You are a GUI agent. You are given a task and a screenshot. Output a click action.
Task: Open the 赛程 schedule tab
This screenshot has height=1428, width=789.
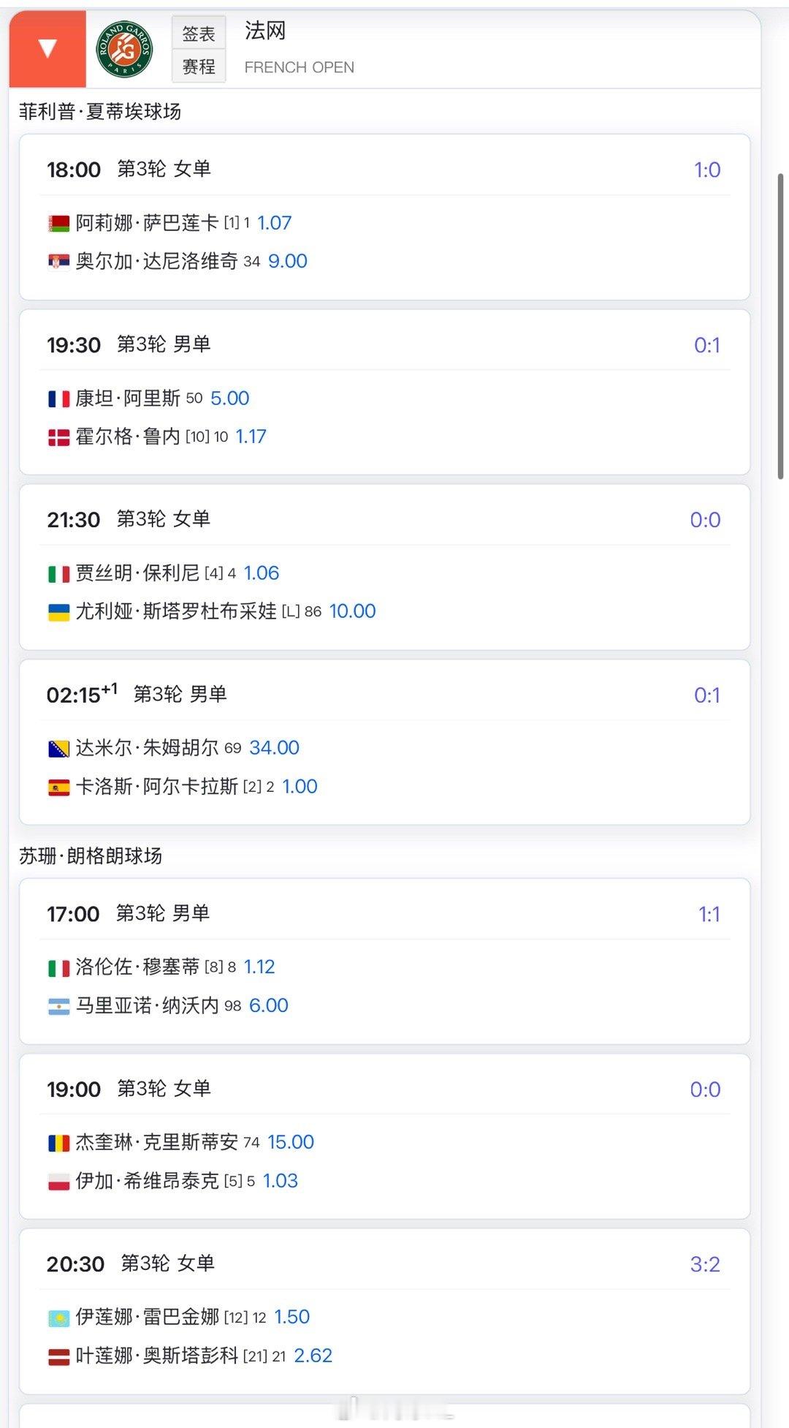click(199, 67)
